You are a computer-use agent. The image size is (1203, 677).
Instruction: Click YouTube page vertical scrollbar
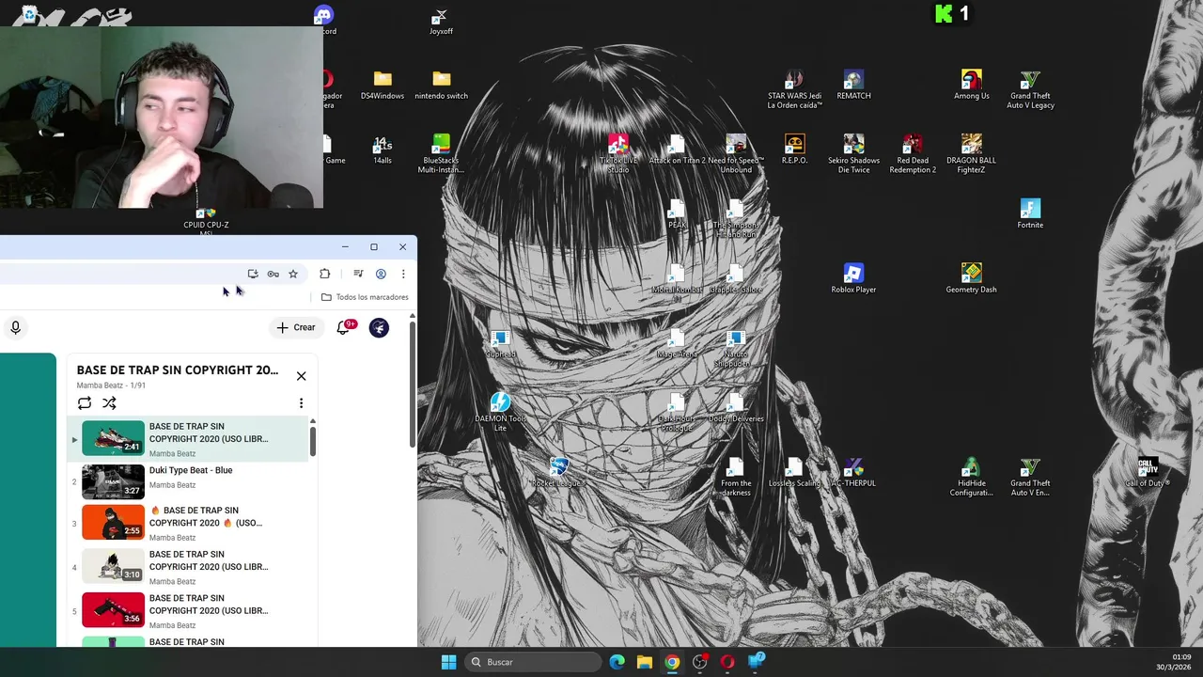click(x=413, y=384)
